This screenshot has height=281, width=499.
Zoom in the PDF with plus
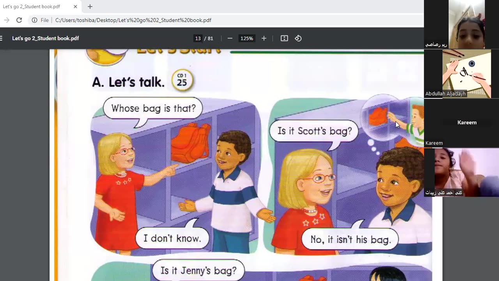pos(264,38)
